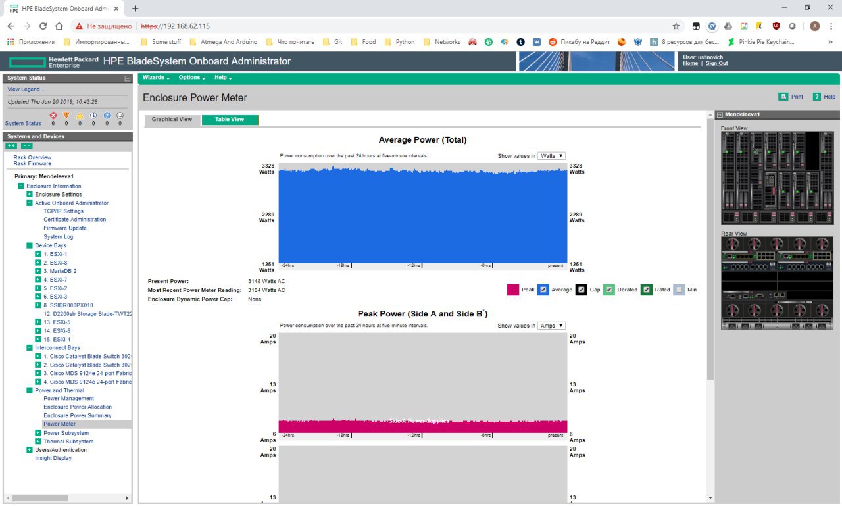The width and height of the screenshot is (842, 506).
Task: Toggle the Average legend checkbox
Action: coord(543,290)
